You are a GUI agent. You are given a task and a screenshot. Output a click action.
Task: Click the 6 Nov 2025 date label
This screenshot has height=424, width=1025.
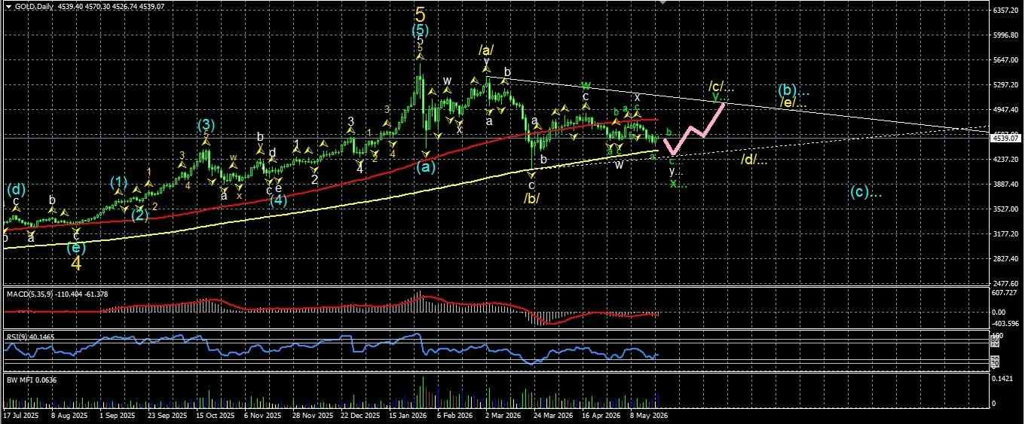[x=261, y=415]
